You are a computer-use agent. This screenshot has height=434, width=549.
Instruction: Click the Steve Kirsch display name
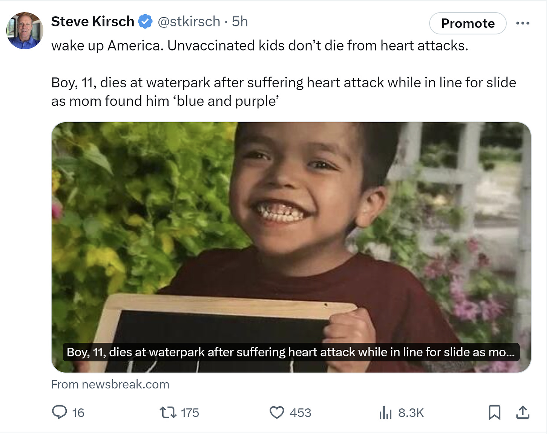[93, 22]
